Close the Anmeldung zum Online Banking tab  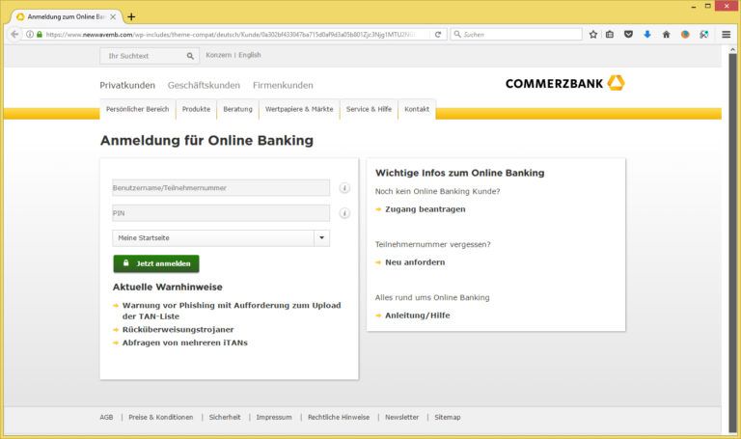pyautogui.click(x=113, y=17)
